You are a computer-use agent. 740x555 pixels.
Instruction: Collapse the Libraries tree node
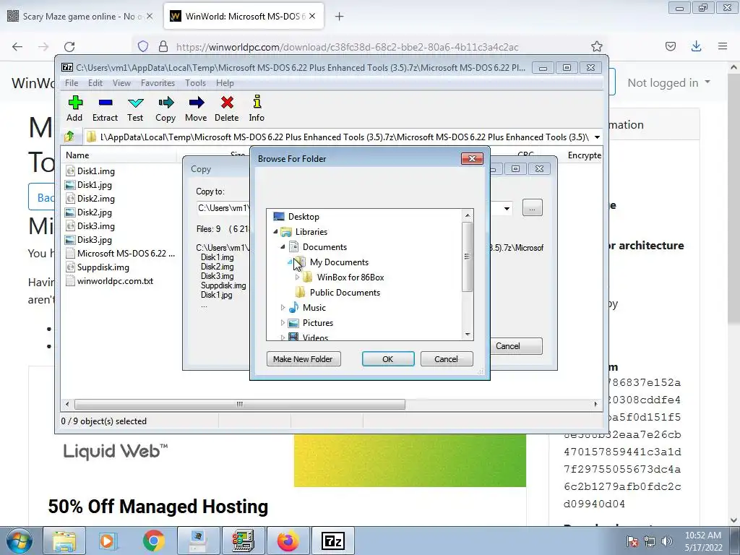[x=275, y=232]
